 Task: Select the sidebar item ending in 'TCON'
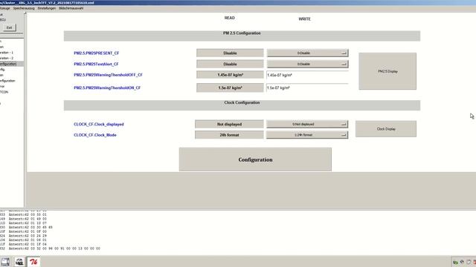[x=4, y=92]
